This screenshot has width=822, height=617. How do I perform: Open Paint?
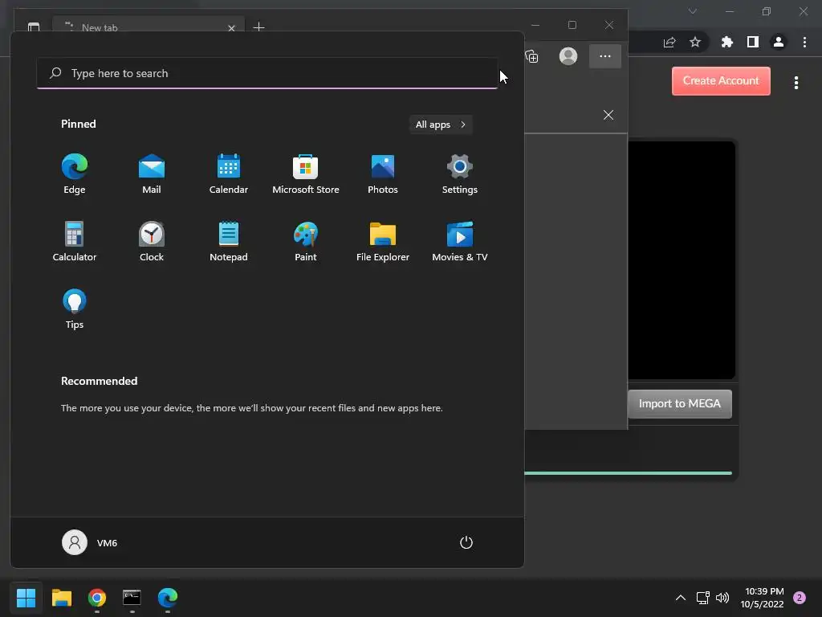(x=306, y=241)
